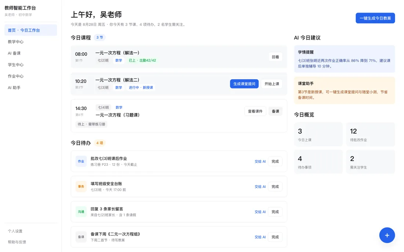Click the 作业 tag icon on homework task
The width and height of the screenshot is (404, 252).
(81, 161)
